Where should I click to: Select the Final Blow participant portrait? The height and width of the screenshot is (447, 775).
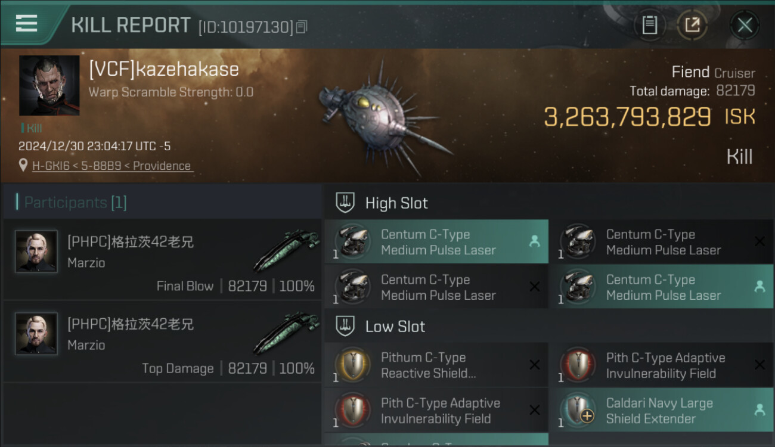pyautogui.click(x=36, y=252)
